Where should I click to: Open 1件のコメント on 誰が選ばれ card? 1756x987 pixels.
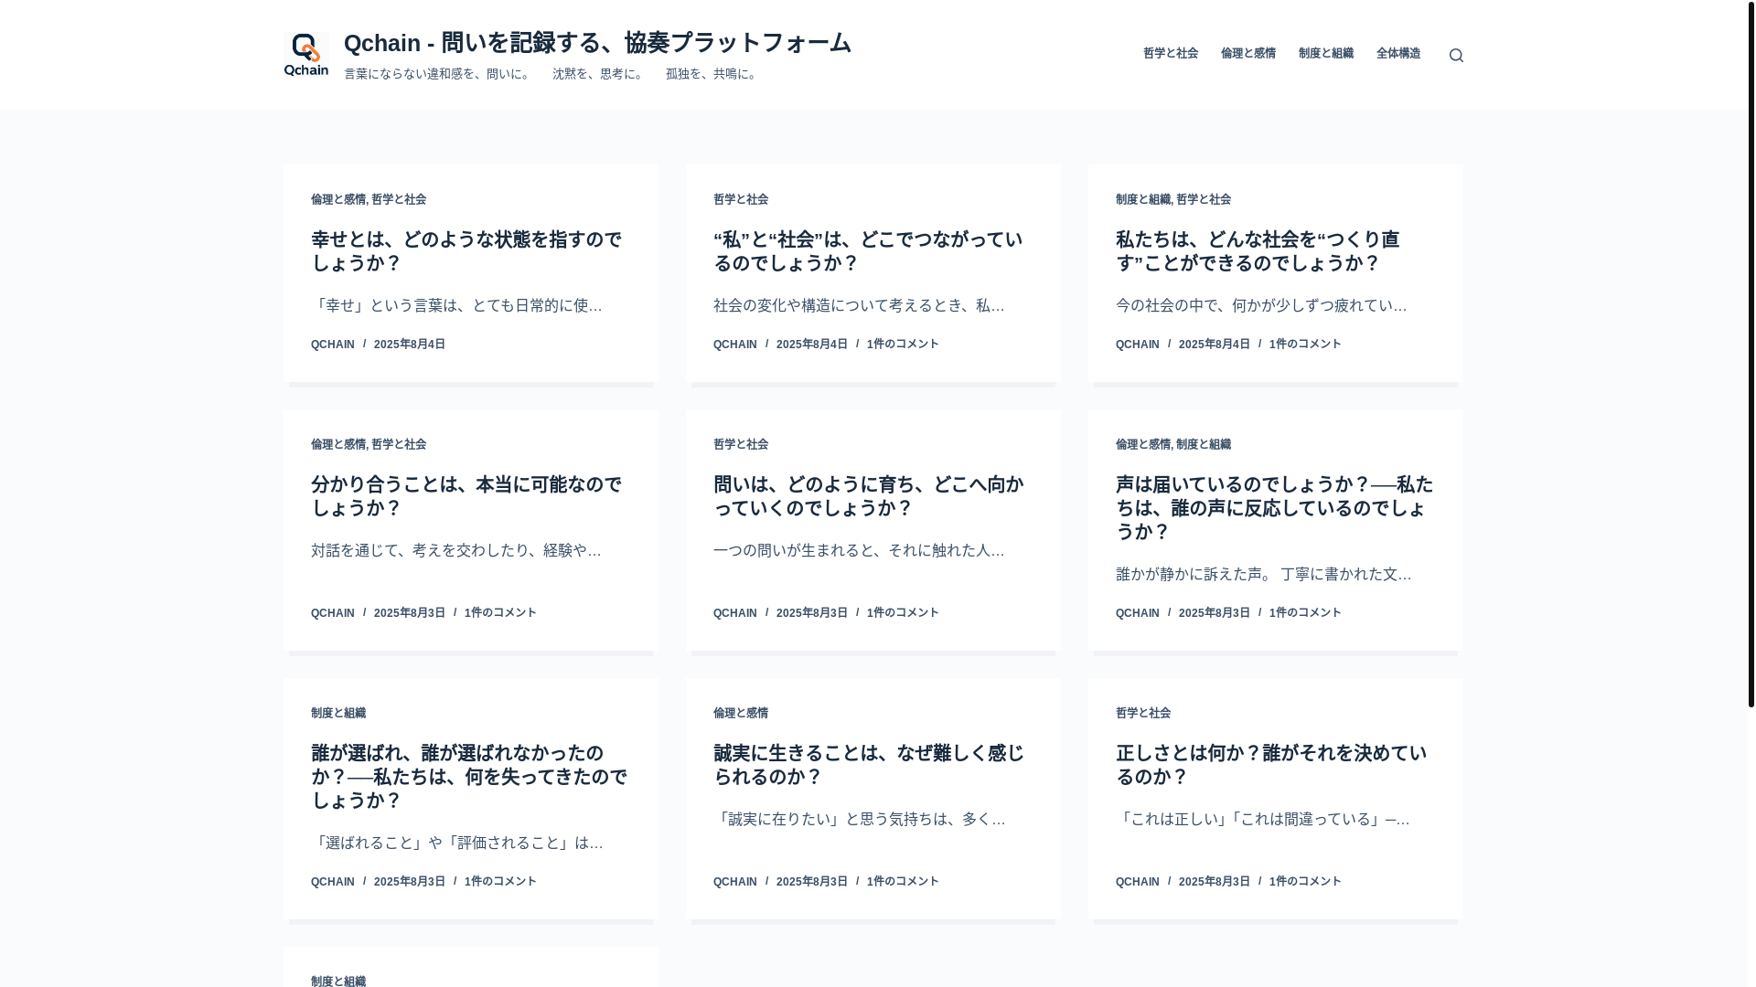click(500, 882)
